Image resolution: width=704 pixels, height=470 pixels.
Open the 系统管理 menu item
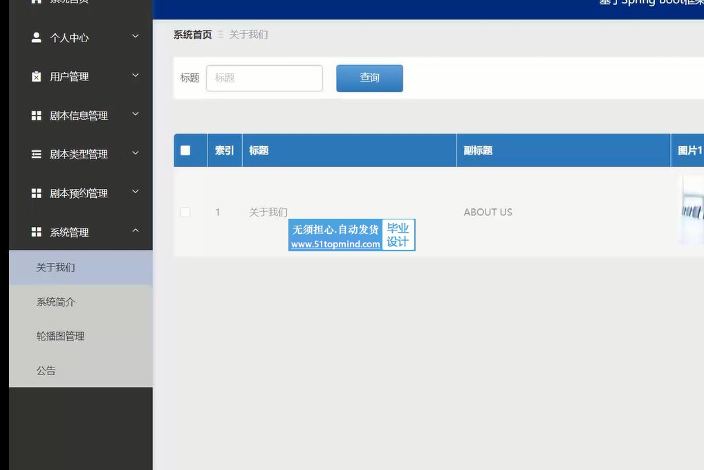pos(81,232)
